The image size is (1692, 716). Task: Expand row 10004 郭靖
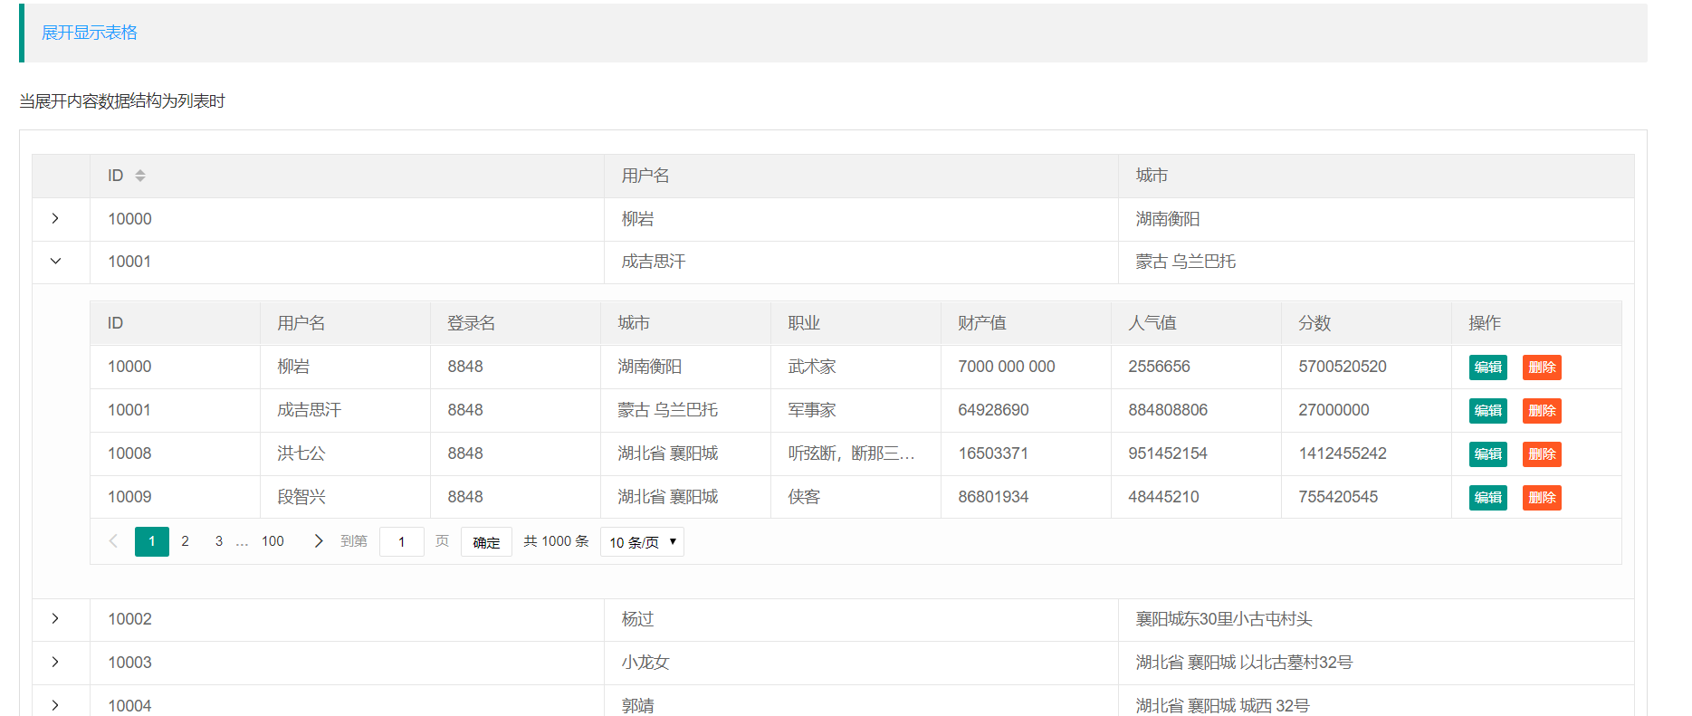coord(55,705)
